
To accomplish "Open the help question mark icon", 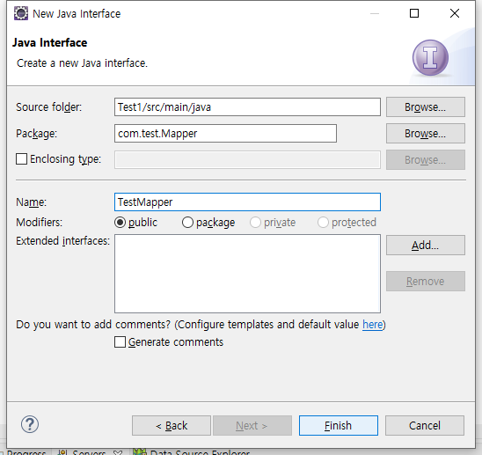I will pyautogui.click(x=30, y=424).
